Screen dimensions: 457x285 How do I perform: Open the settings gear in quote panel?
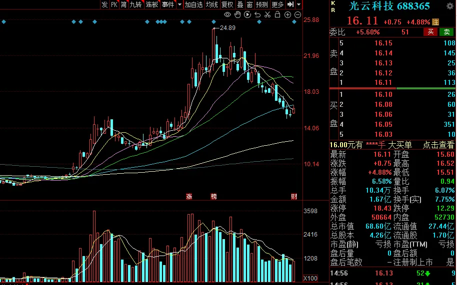tap(450, 5)
